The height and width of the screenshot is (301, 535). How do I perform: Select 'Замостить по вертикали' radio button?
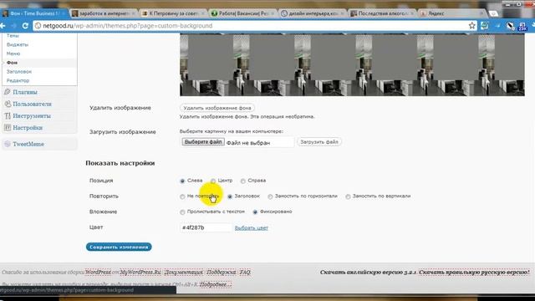click(x=348, y=196)
